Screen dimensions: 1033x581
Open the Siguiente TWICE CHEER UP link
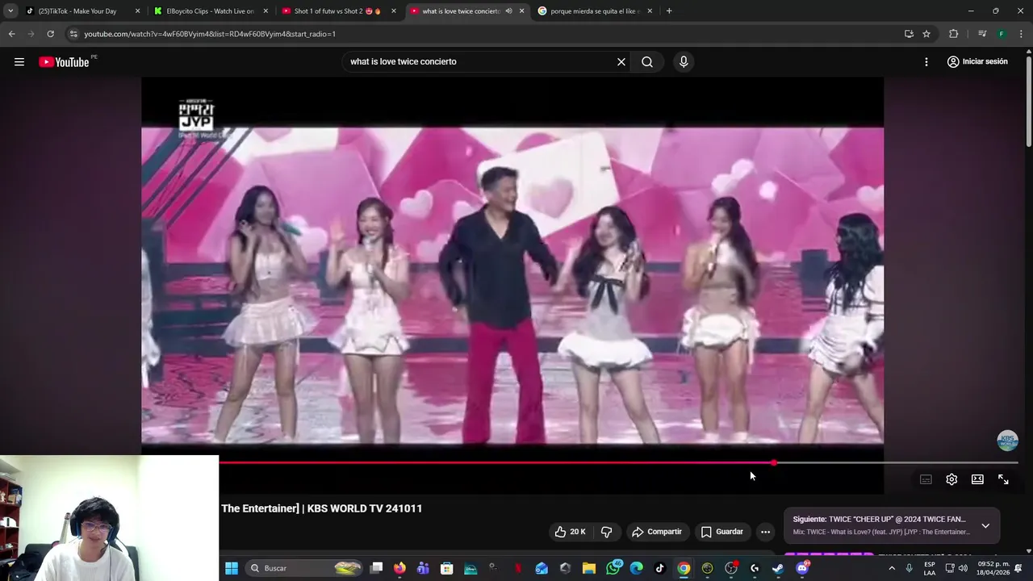click(880, 520)
